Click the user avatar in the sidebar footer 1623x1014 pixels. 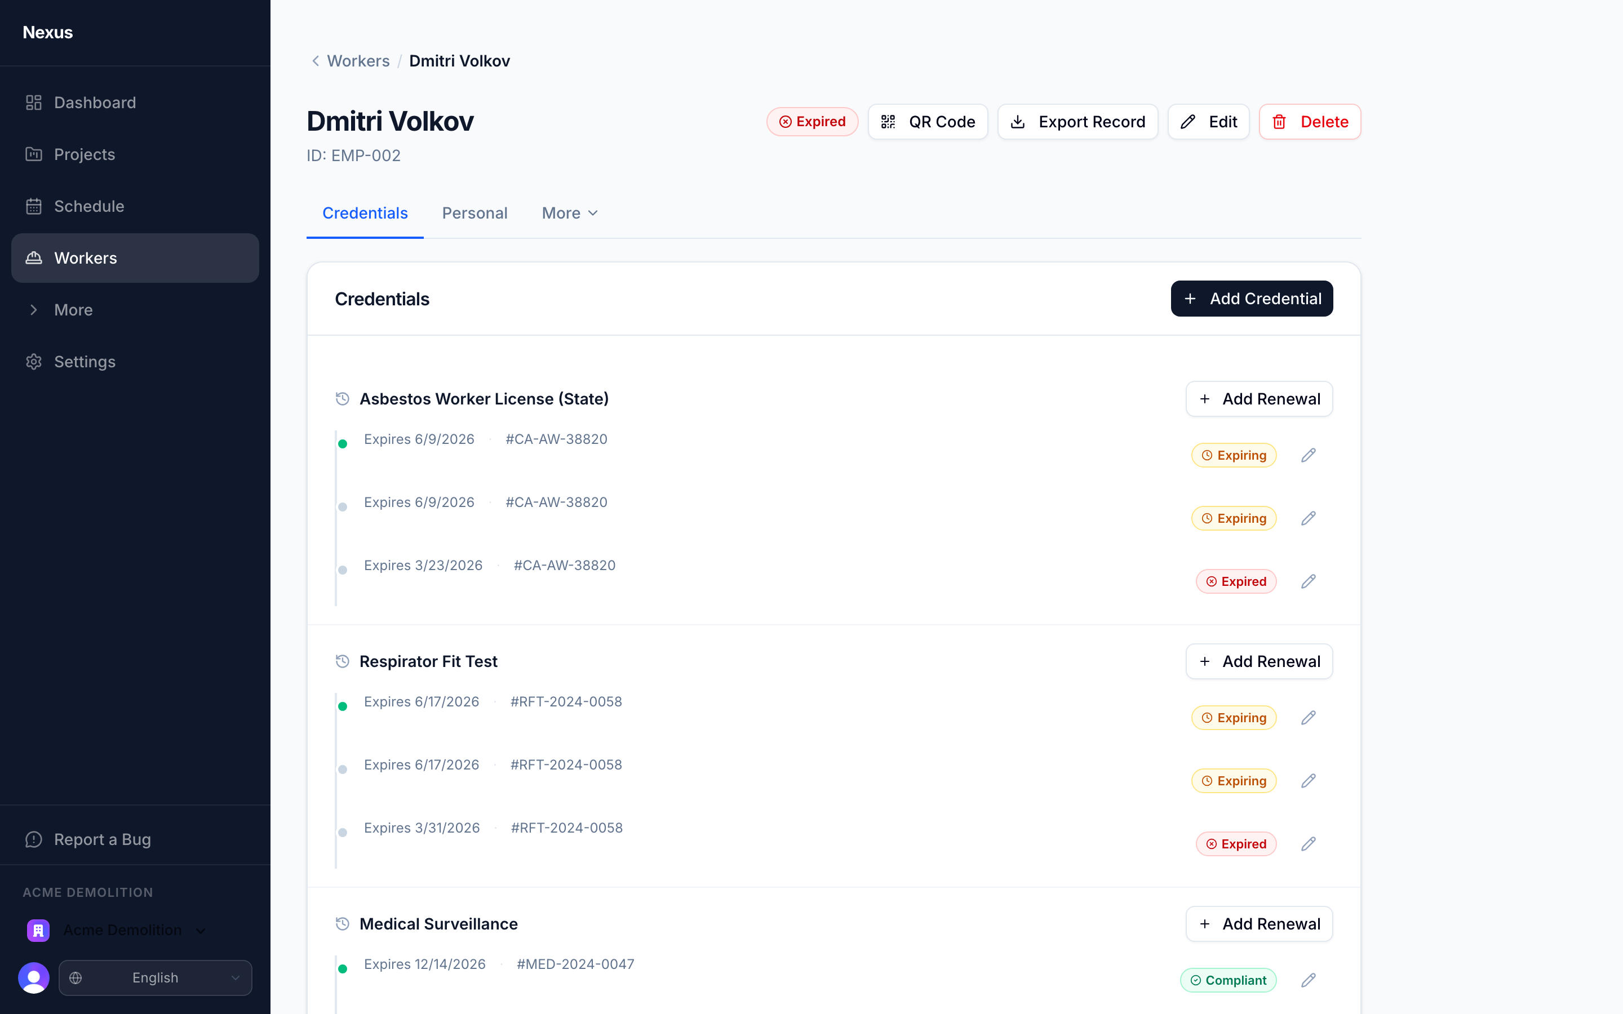click(34, 978)
